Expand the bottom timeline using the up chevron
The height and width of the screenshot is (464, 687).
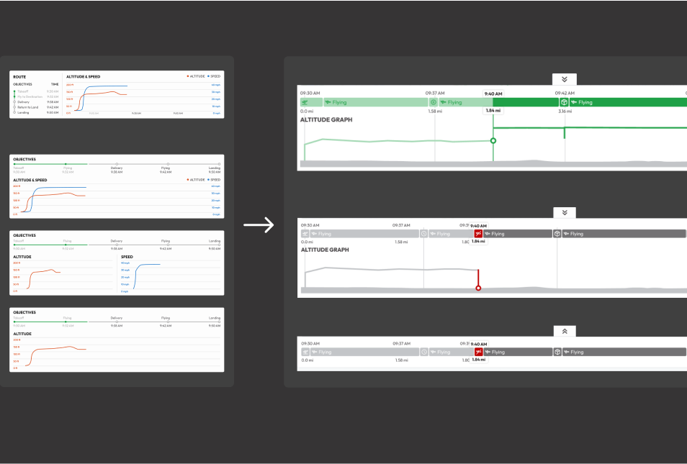pos(565,331)
